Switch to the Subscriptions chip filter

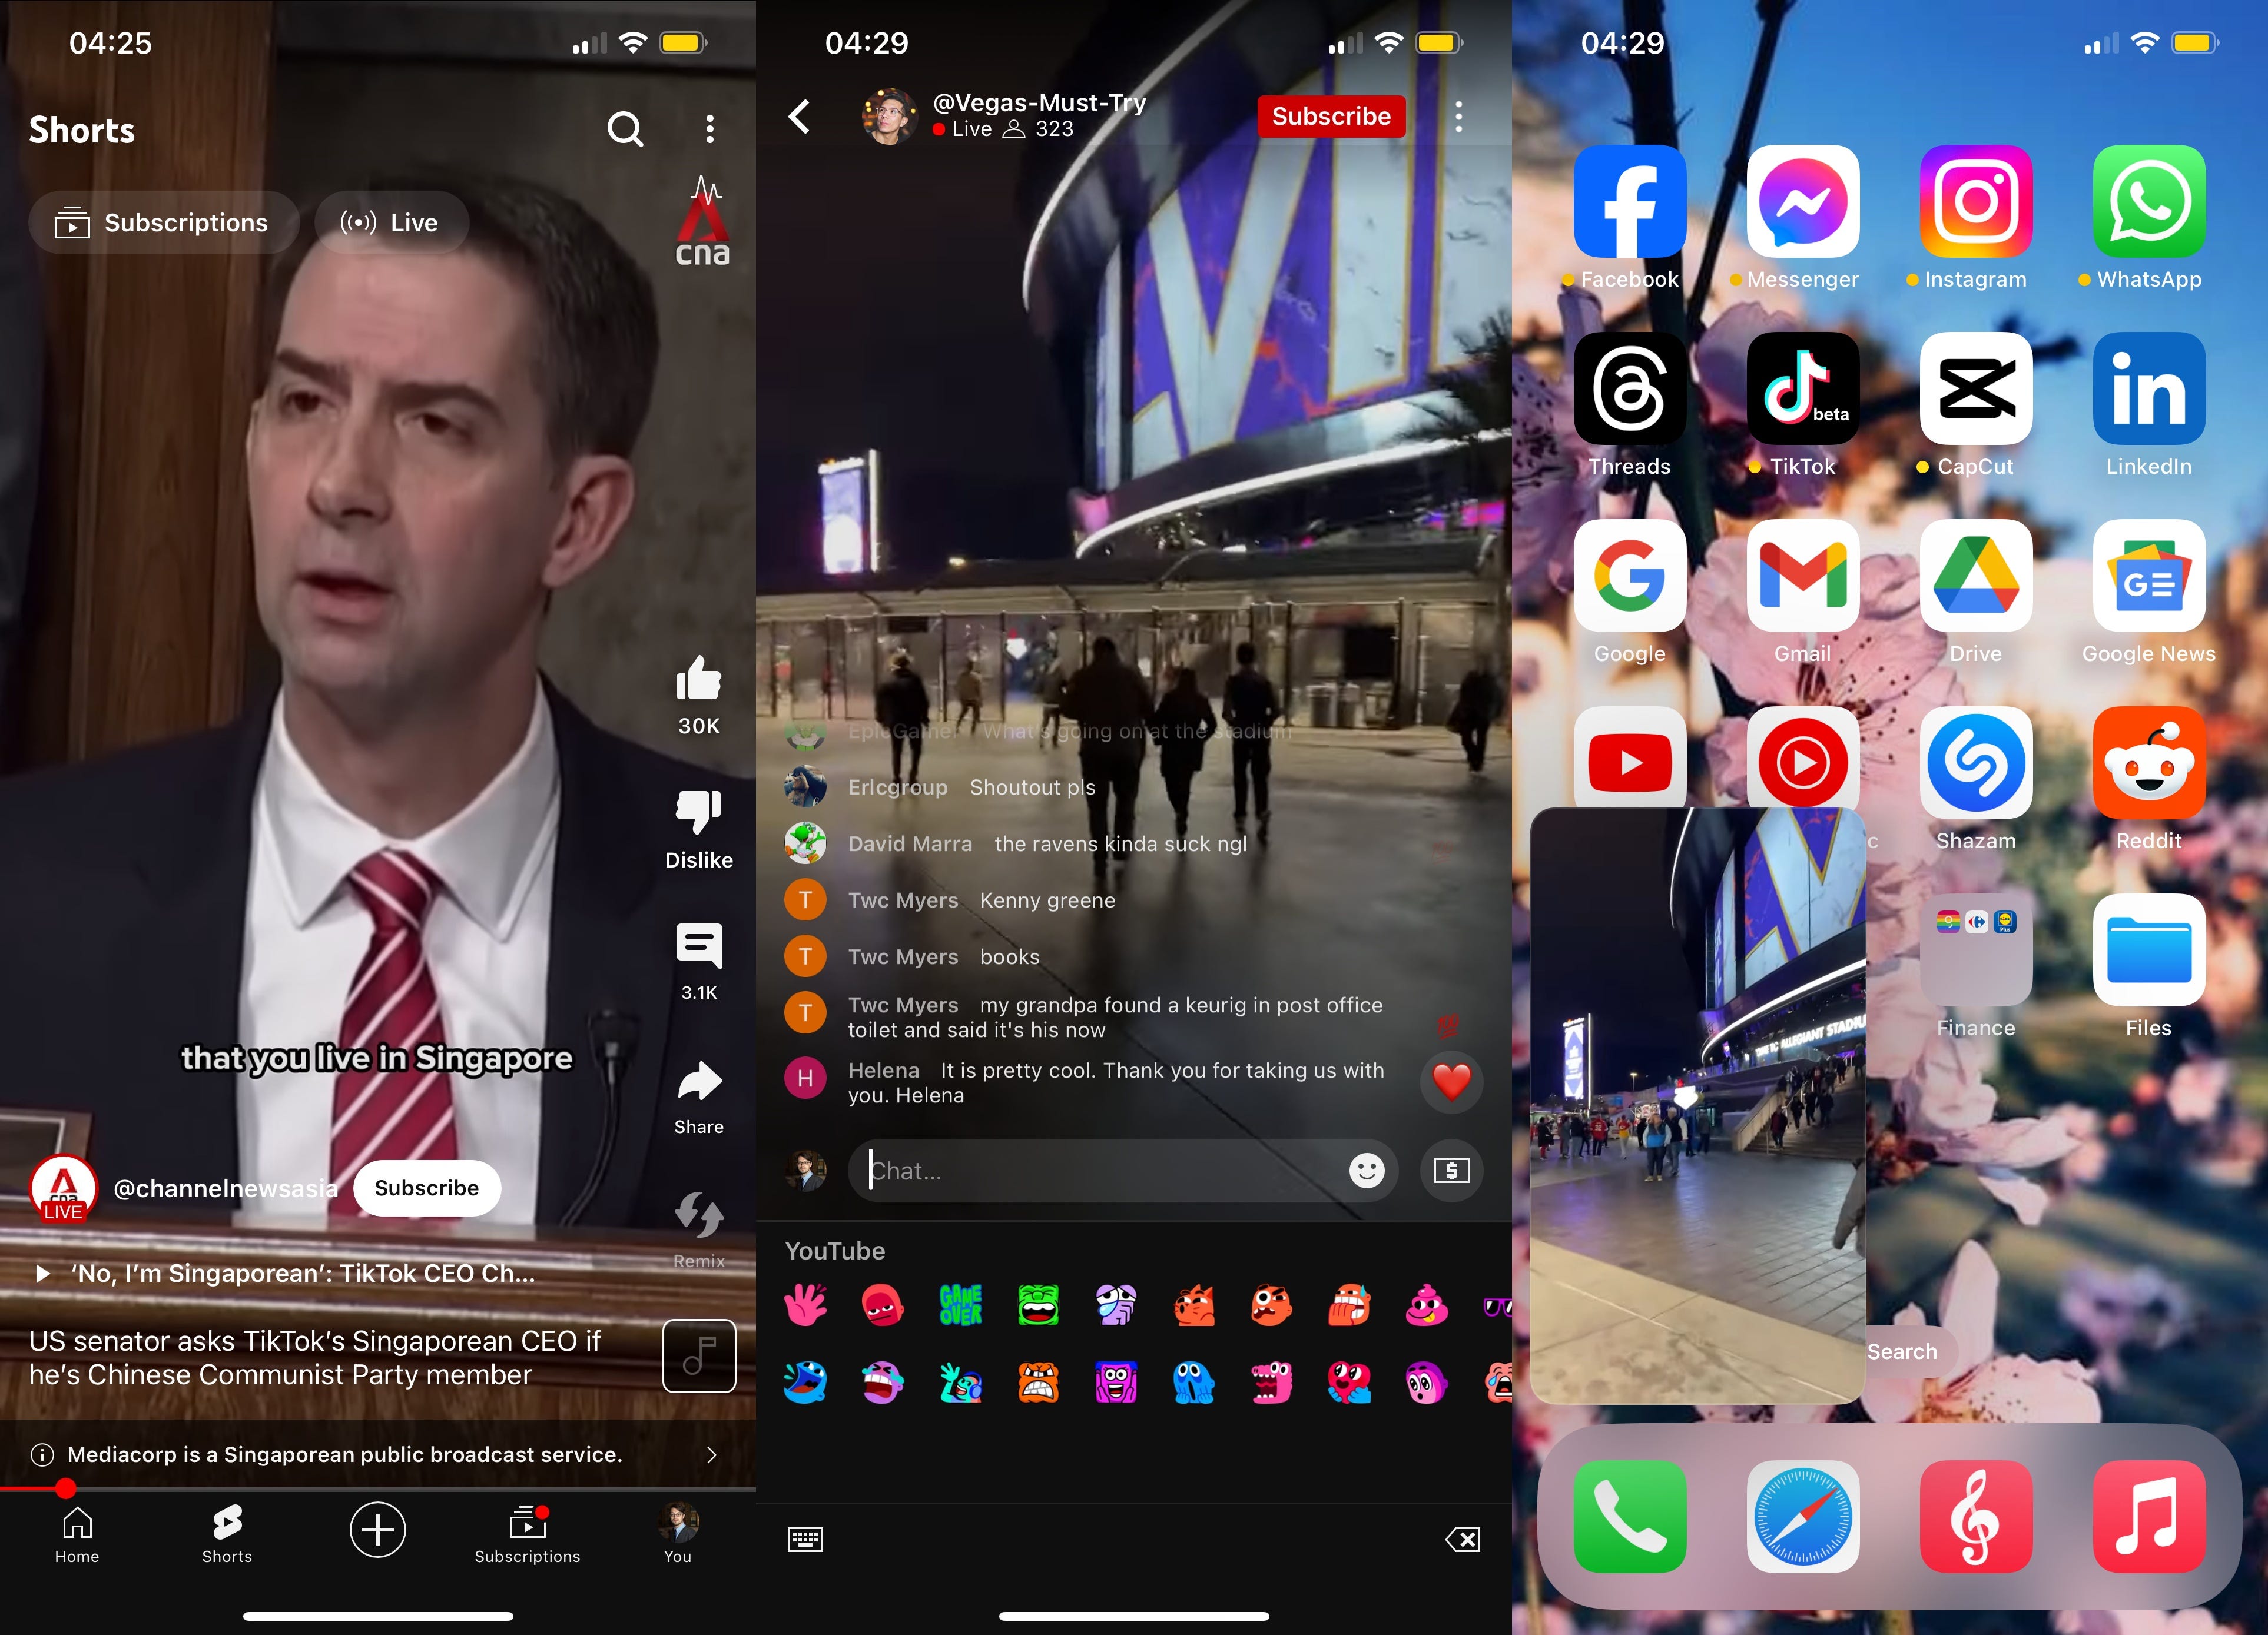click(164, 223)
